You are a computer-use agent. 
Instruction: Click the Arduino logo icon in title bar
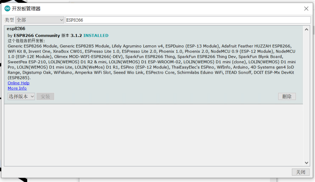pos(7,9)
